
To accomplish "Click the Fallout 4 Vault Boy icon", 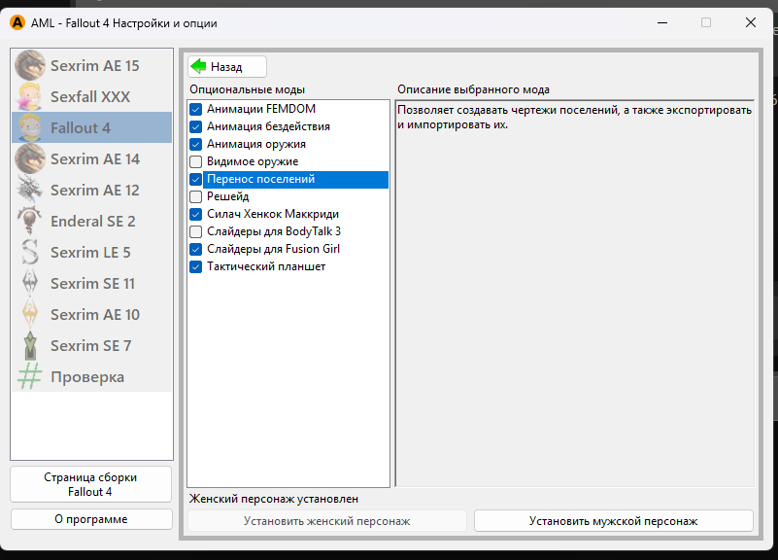I will [31, 128].
